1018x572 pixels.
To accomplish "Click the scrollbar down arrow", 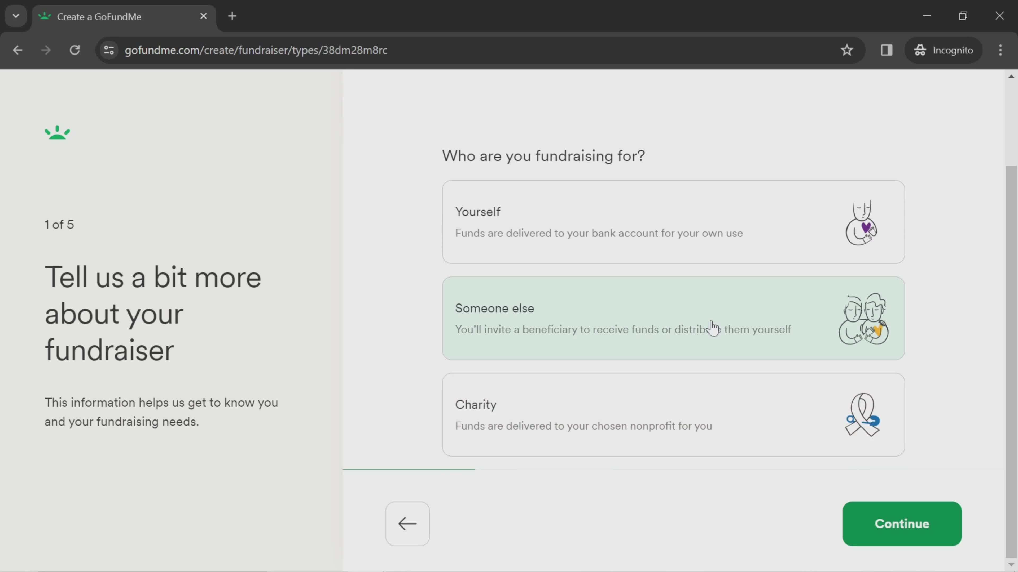I will click(x=1011, y=565).
